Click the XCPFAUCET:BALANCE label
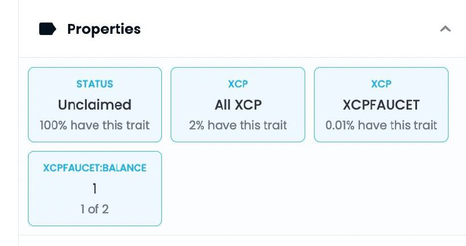 tap(95, 168)
